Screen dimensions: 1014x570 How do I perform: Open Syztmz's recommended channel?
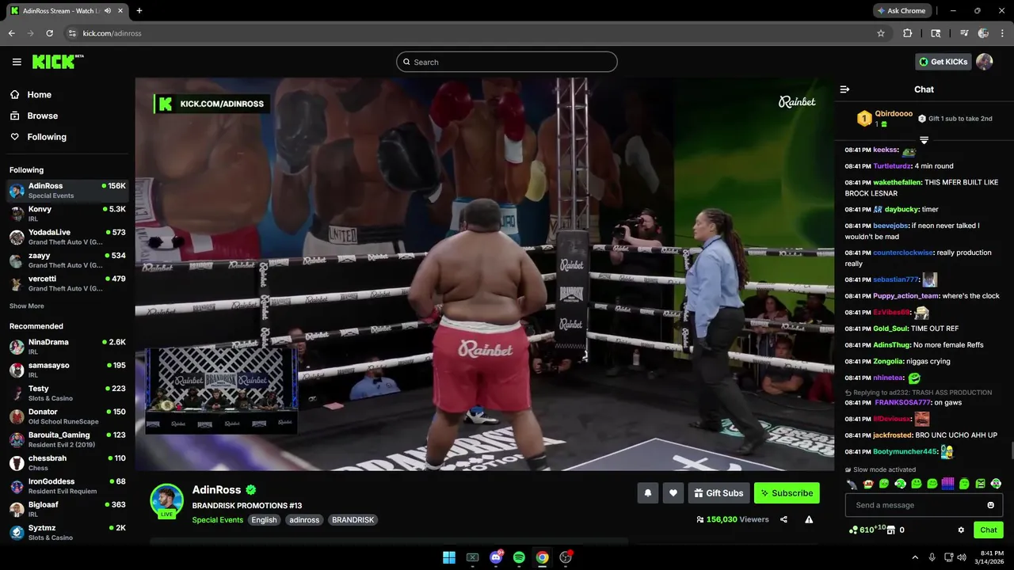pos(67,532)
